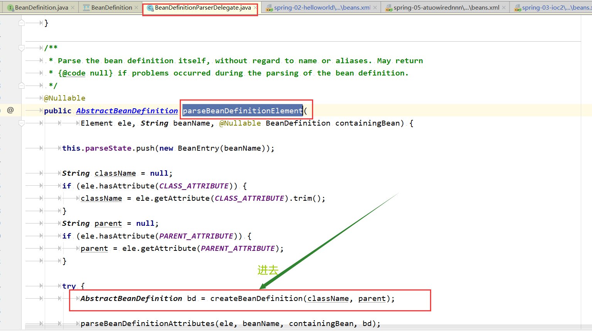Click BeanEntry in the parseState.push line
The width and height of the screenshot is (592, 331).
click(198, 148)
